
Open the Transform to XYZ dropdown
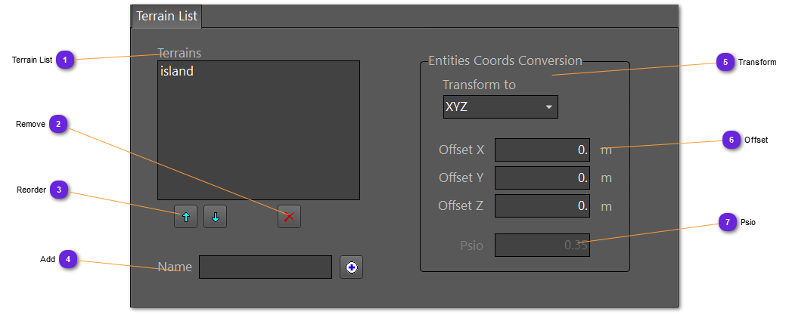500,107
